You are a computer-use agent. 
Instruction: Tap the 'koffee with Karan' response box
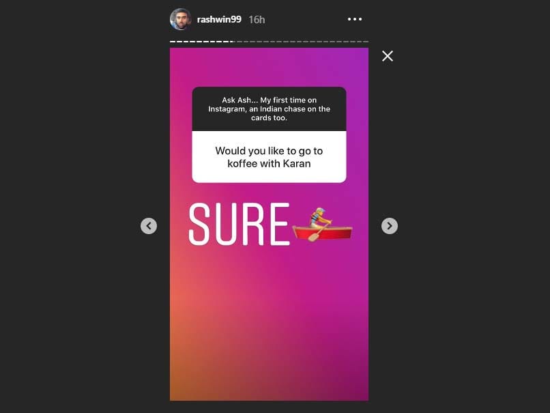click(269, 157)
